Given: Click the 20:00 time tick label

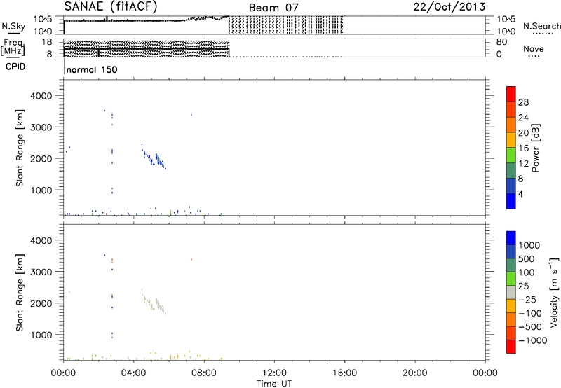Looking at the screenshot, I should 415,373.
